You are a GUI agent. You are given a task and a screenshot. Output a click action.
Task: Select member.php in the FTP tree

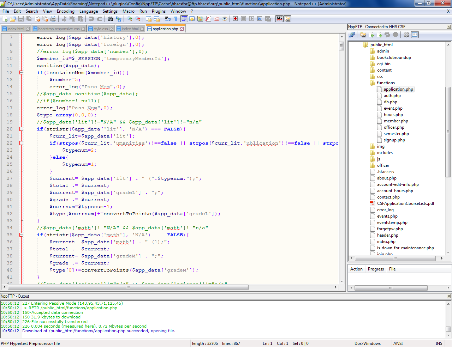[x=395, y=121]
